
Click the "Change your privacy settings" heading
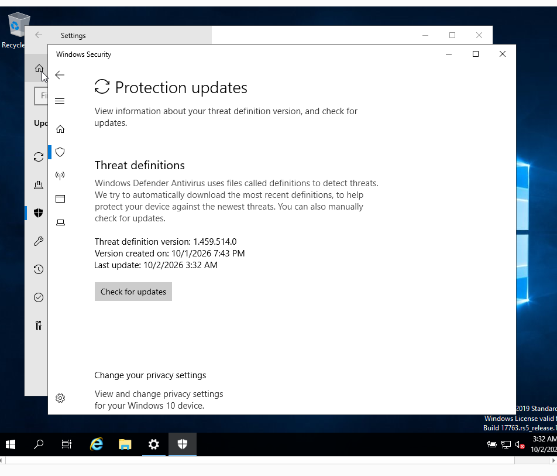pyautogui.click(x=150, y=375)
